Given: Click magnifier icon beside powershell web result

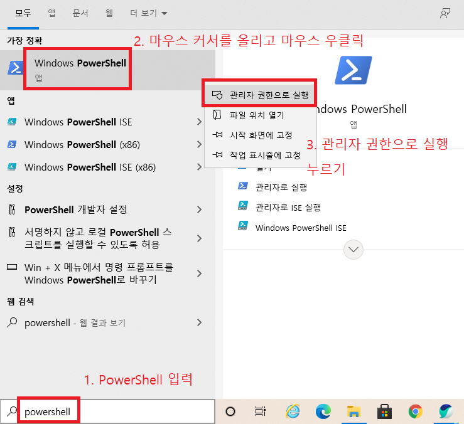Looking at the screenshot, I should click(12, 322).
